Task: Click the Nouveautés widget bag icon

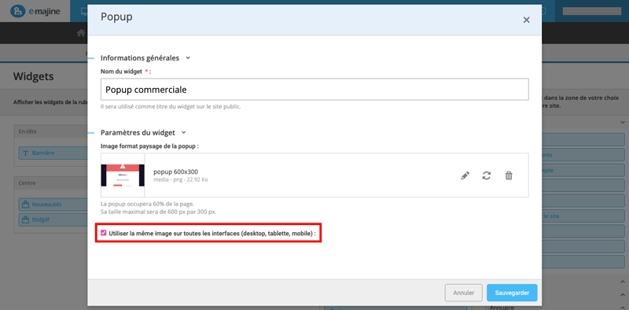Action: coord(25,205)
